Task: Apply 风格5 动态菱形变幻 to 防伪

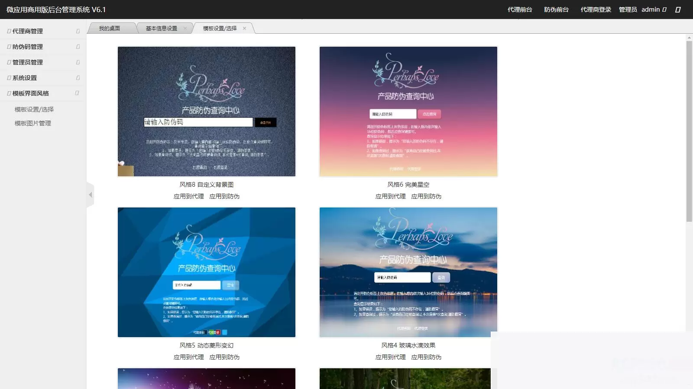Action: pyautogui.click(x=224, y=357)
